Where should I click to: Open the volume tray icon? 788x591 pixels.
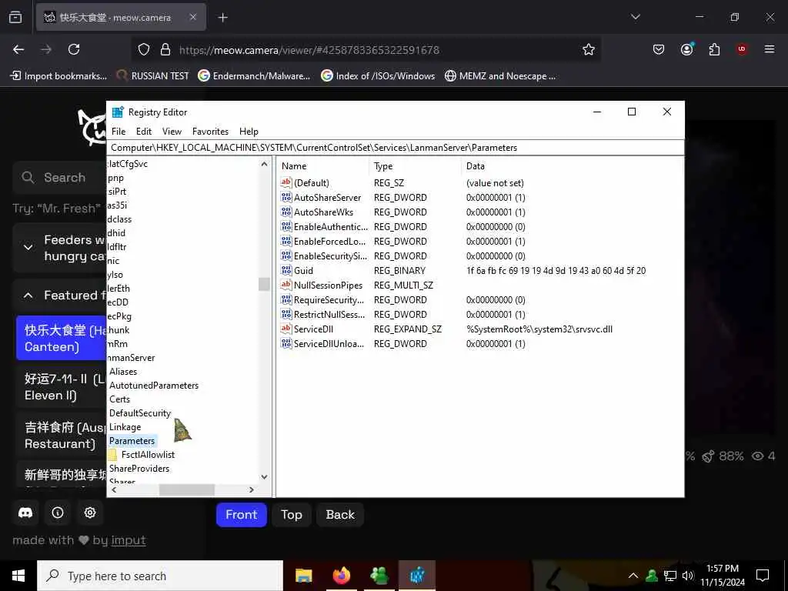[x=688, y=576]
